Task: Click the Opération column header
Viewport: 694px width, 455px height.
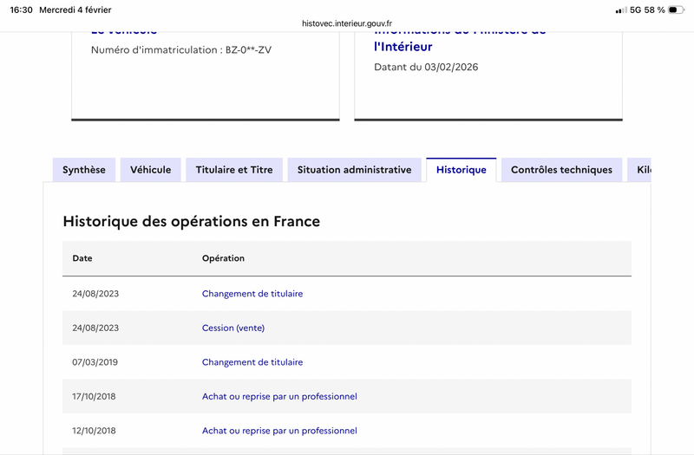Action: [x=223, y=258]
